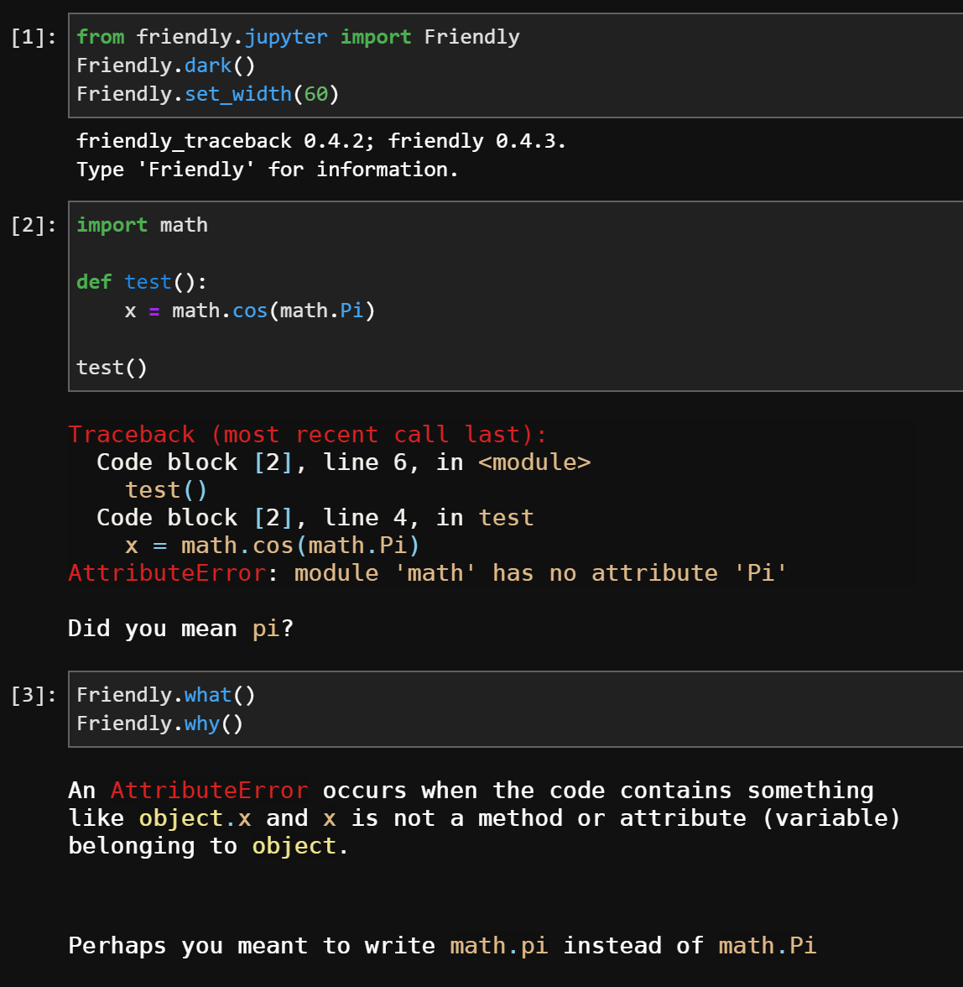963x987 pixels.
Task: Click the 'test()' call in cell 2
Action: pyautogui.click(x=112, y=368)
